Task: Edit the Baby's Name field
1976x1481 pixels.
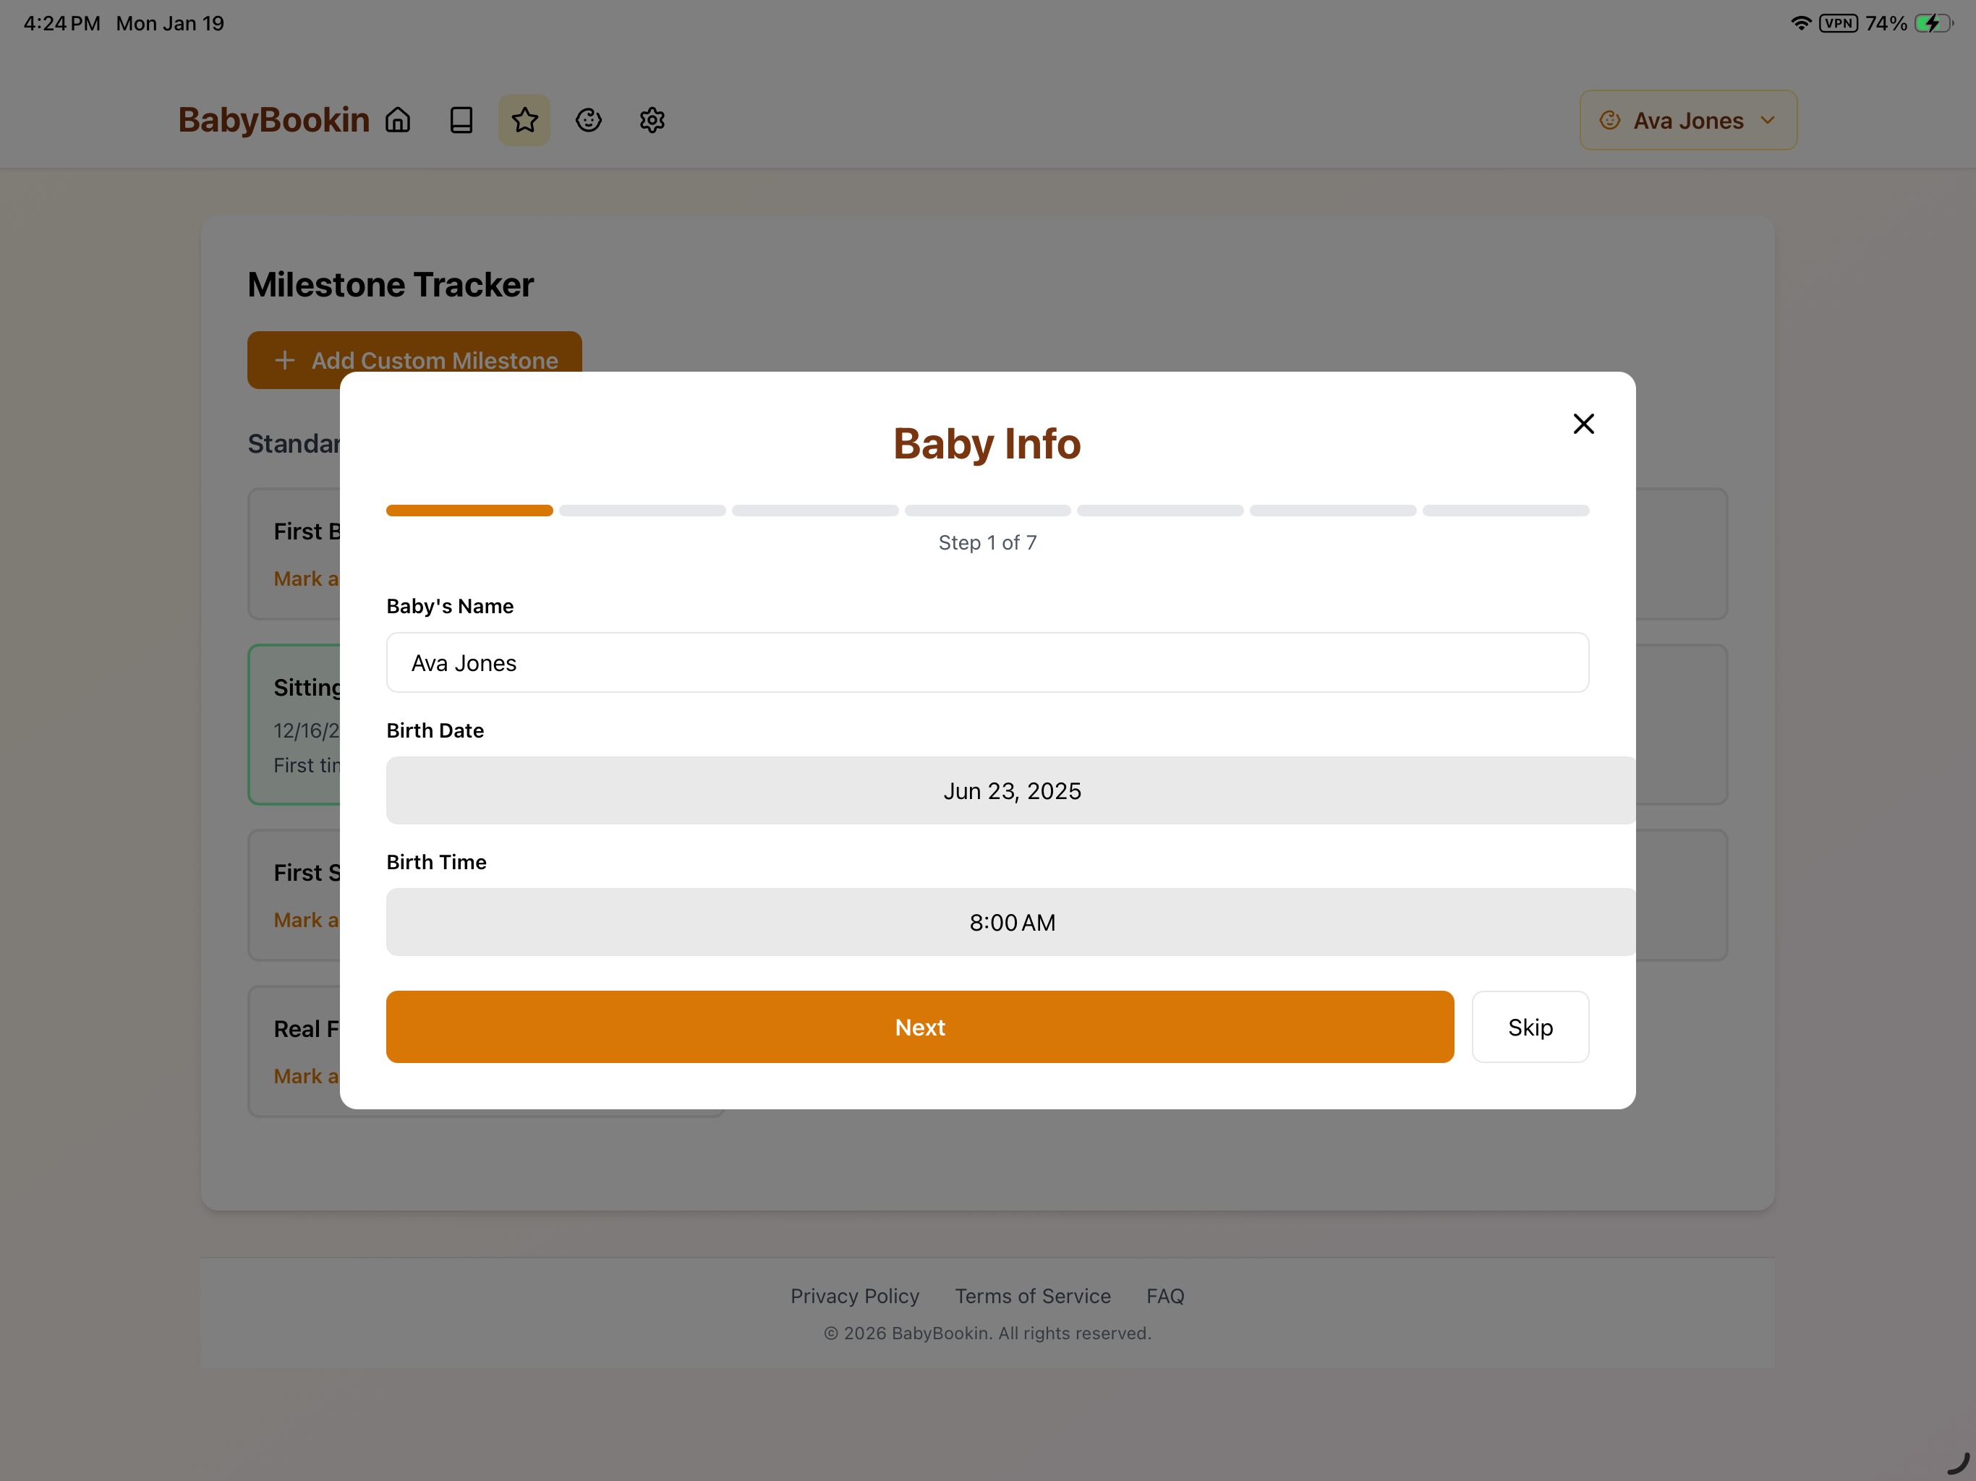Action: click(987, 663)
